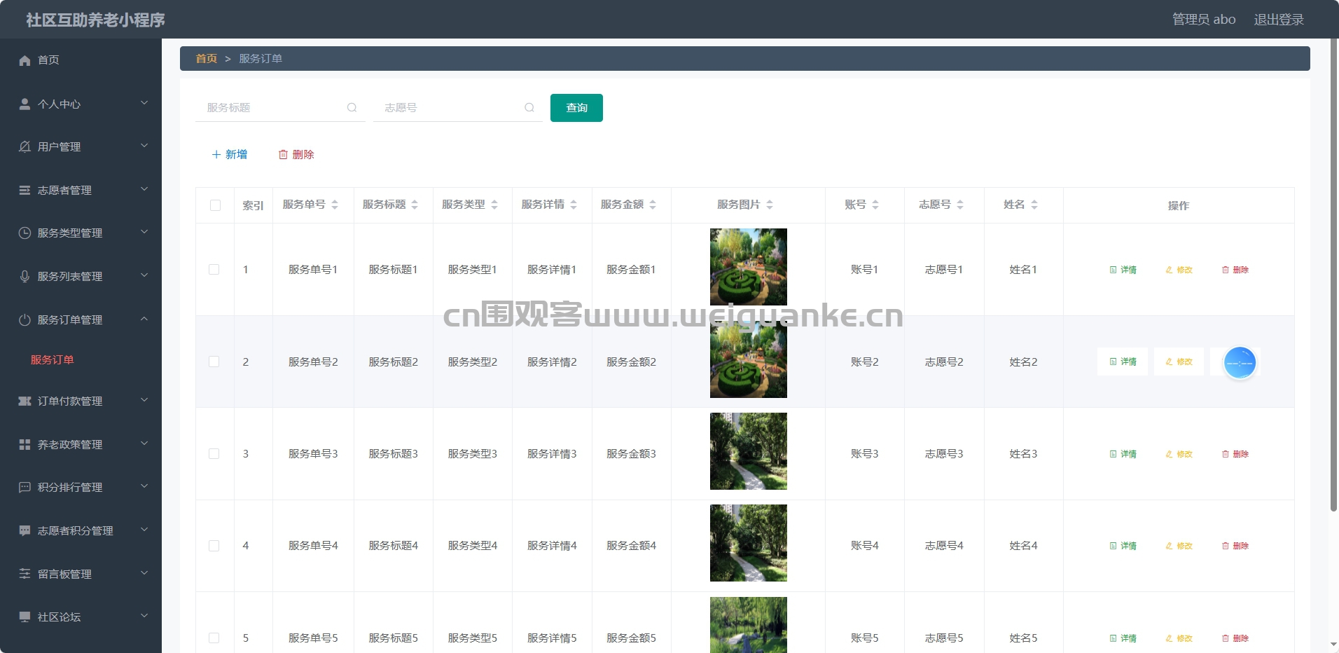Open the garden image thumbnail in row 1

point(749,267)
